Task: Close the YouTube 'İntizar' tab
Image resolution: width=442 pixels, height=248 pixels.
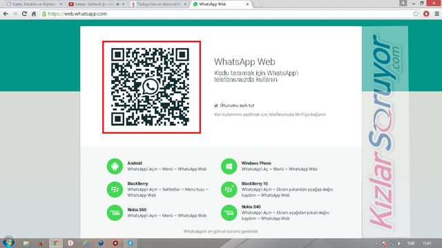Action: pyautogui.click(x=123, y=4)
